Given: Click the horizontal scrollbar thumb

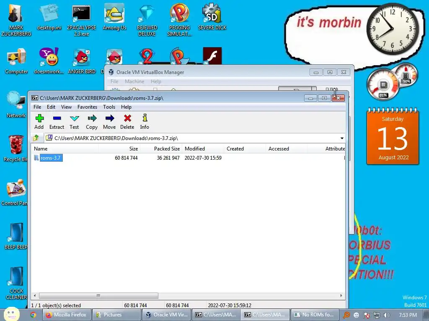Looking at the screenshot, I should pos(98,296).
